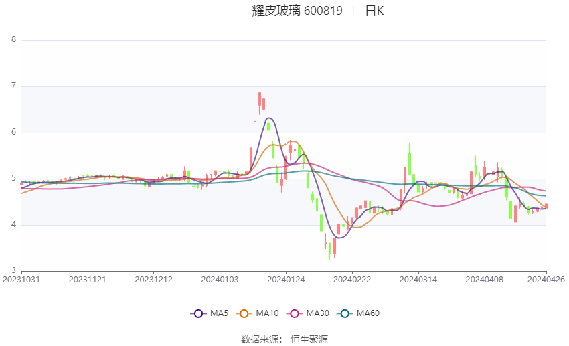The width and height of the screenshot is (569, 346).
Task: Click the 20231121 x-axis date label
Action: pos(88,280)
